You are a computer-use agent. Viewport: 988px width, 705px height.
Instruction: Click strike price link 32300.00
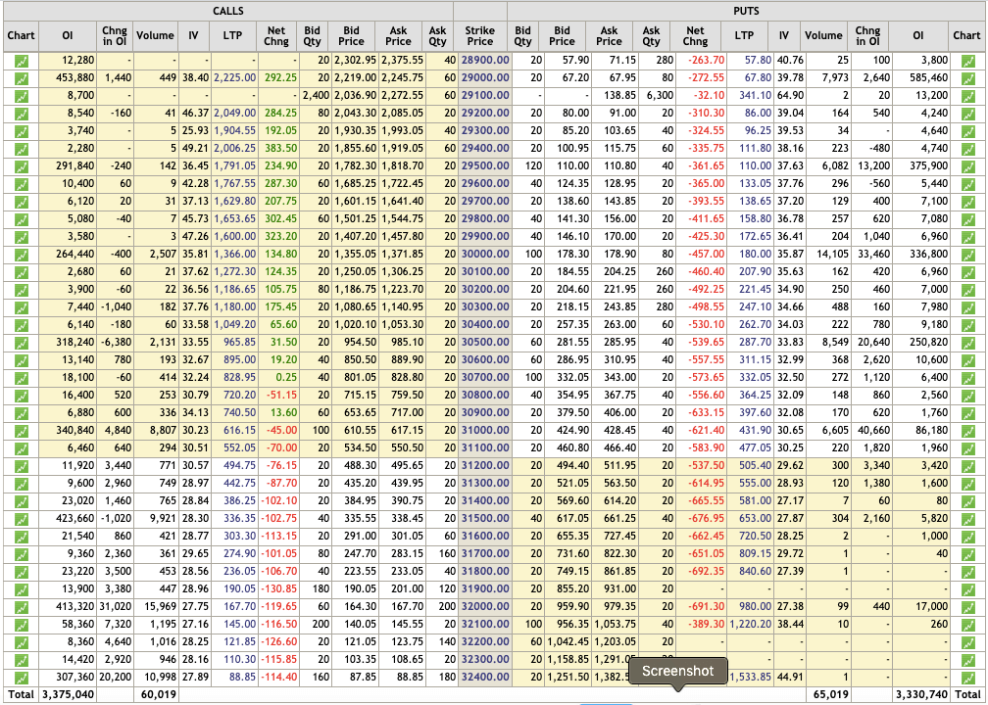[485, 660]
